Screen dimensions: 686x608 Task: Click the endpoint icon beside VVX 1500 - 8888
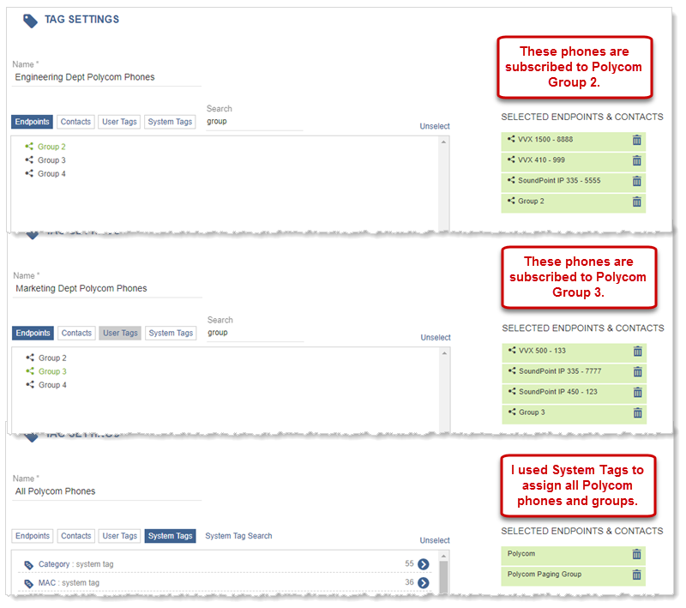click(511, 139)
